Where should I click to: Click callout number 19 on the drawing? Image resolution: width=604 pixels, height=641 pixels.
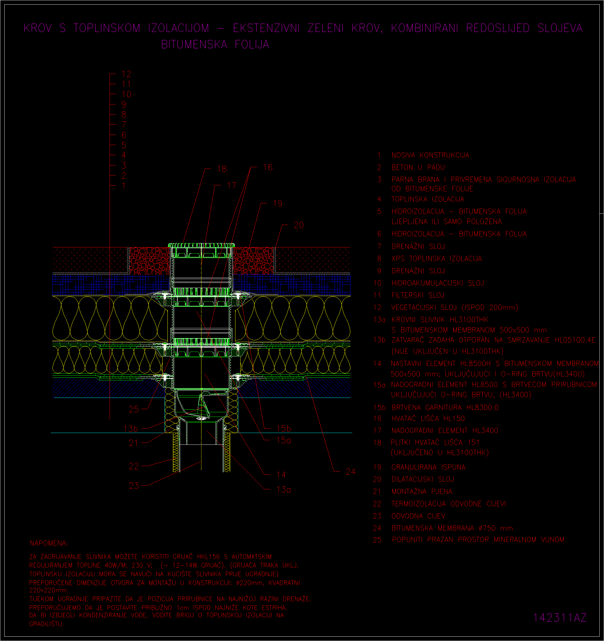pos(277,204)
